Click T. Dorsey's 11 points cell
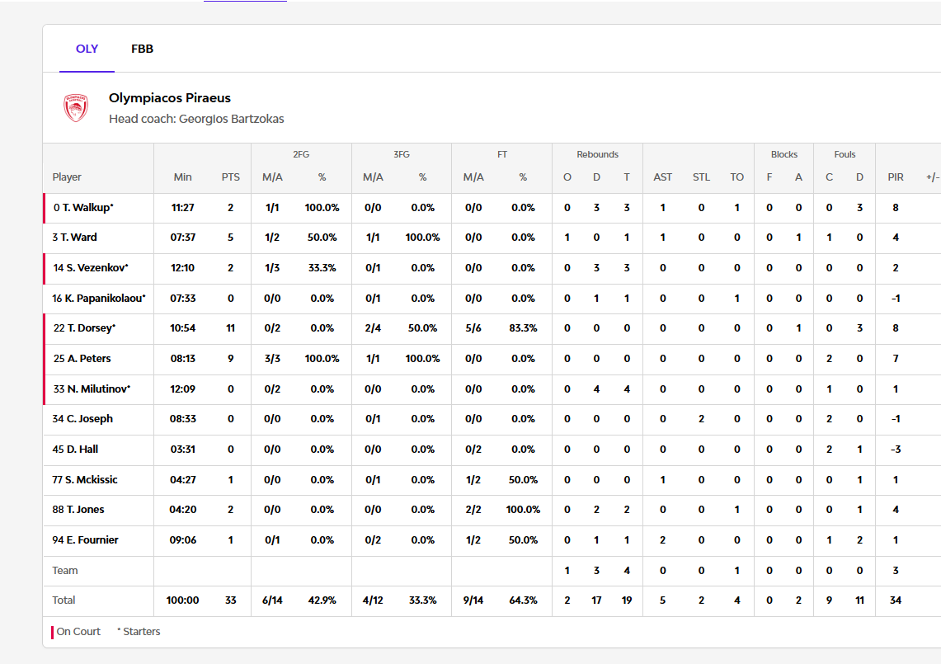Screen dimensions: 941x664 230,327
